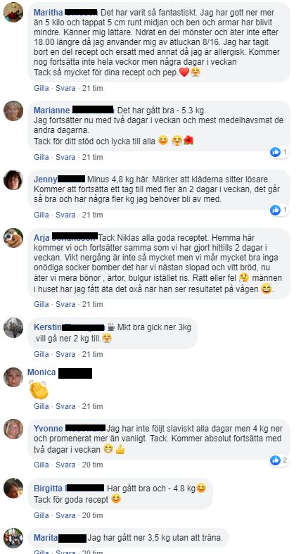Click the like reaction badge on Jenny's comment
The image size is (301, 554).
click(279, 210)
